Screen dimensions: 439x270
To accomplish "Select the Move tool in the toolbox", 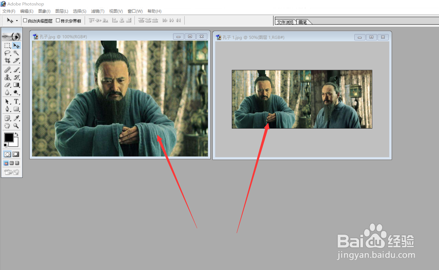I will (x=16, y=46).
